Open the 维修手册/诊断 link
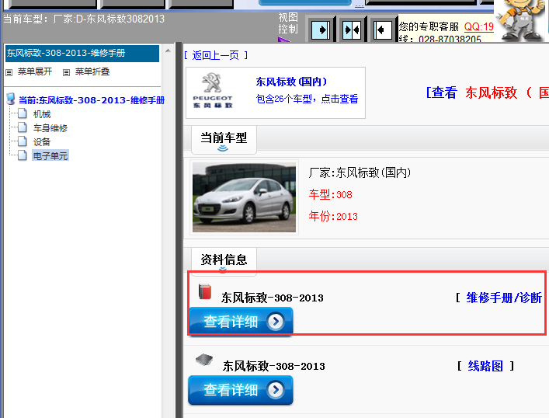 pyautogui.click(x=504, y=298)
